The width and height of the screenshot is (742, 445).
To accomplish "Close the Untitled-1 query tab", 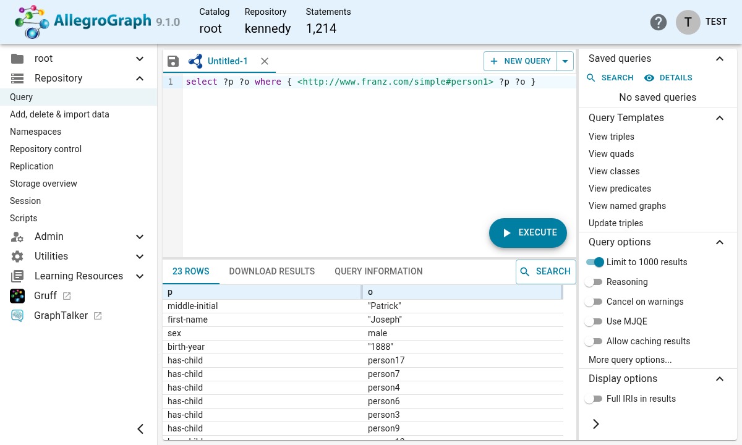I will (265, 61).
